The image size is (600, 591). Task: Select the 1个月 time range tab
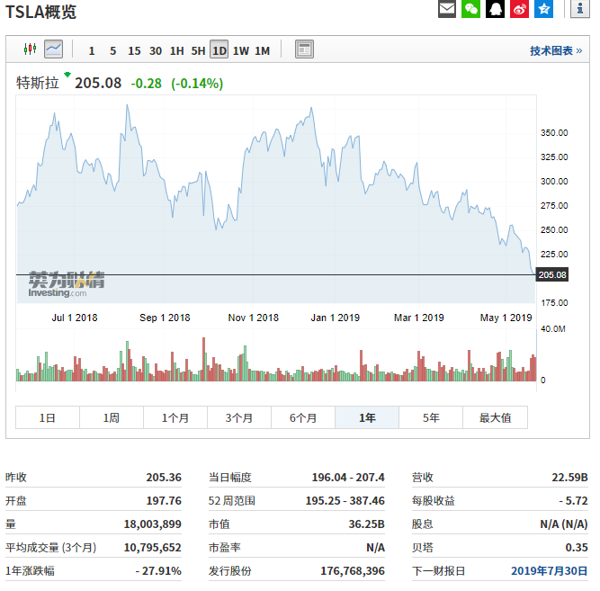pos(175,417)
